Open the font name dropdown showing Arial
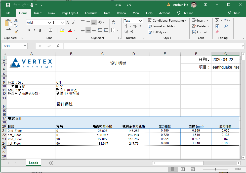Viewport: 246px width, 173px height. (49, 23)
